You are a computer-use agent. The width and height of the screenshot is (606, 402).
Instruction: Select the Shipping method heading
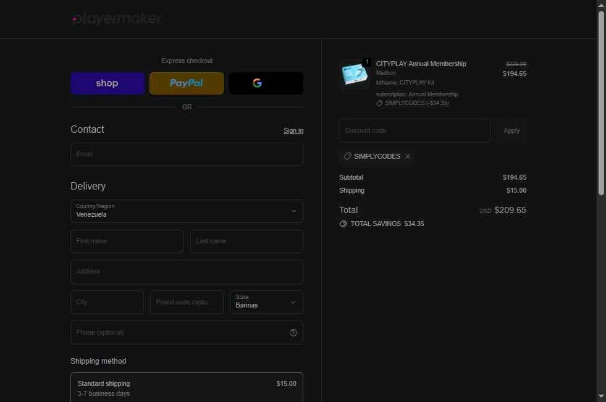point(98,361)
